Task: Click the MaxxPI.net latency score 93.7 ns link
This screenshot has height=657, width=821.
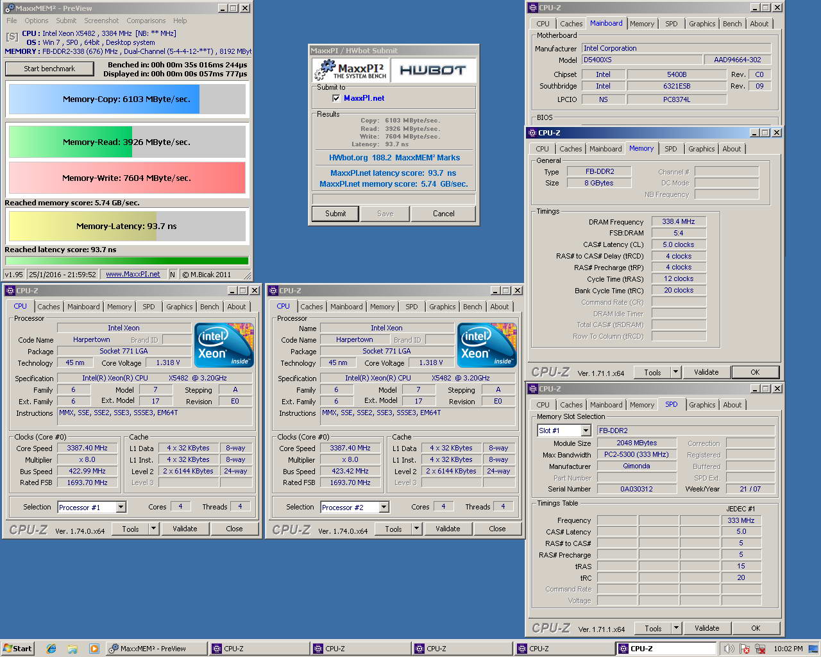Action: click(393, 173)
